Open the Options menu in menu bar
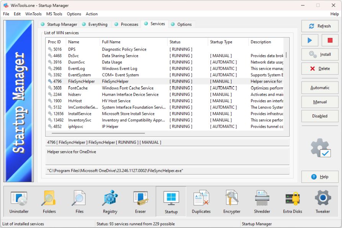The width and height of the screenshot is (342, 228). [x=74, y=14]
